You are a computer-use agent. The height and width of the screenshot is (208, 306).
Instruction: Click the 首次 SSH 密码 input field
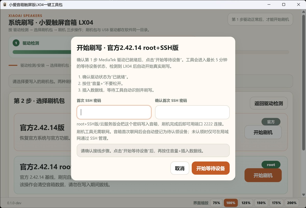click(114, 112)
